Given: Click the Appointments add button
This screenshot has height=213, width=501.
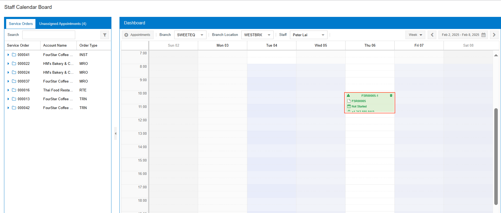Looking at the screenshot, I should click(x=137, y=35).
